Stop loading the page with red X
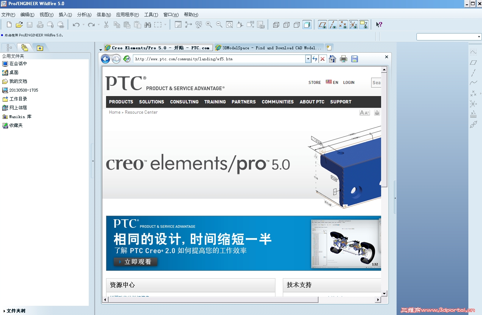Image resolution: width=482 pixels, height=315 pixels. click(323, 59)
